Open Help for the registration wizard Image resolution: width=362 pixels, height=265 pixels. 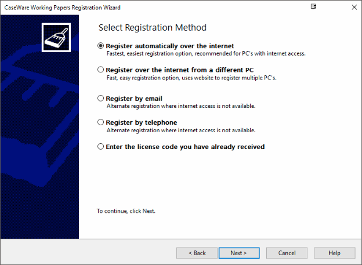coord(335,253)
